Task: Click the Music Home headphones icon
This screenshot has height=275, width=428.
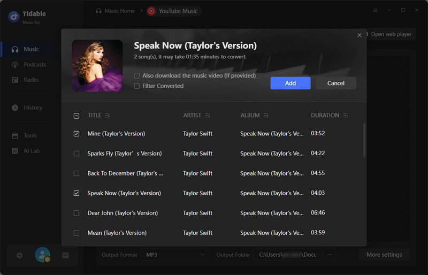Action: pos(98,11)
